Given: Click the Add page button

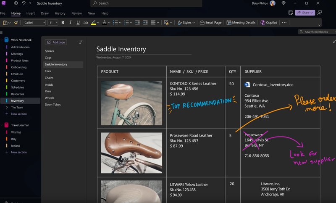Looking at the screenshot, I should pyautogui.click(x=56, y=42).
